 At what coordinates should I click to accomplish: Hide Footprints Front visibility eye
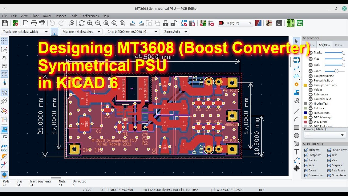coord(310,76)
